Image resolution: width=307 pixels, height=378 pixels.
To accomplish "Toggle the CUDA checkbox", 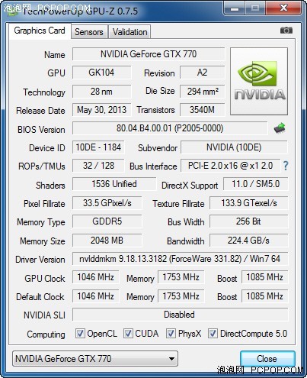I will 128,334.
